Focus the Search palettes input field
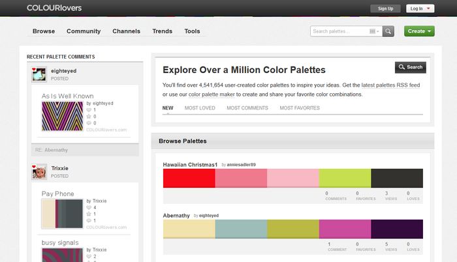457x262 pixels. click(339, 31)
